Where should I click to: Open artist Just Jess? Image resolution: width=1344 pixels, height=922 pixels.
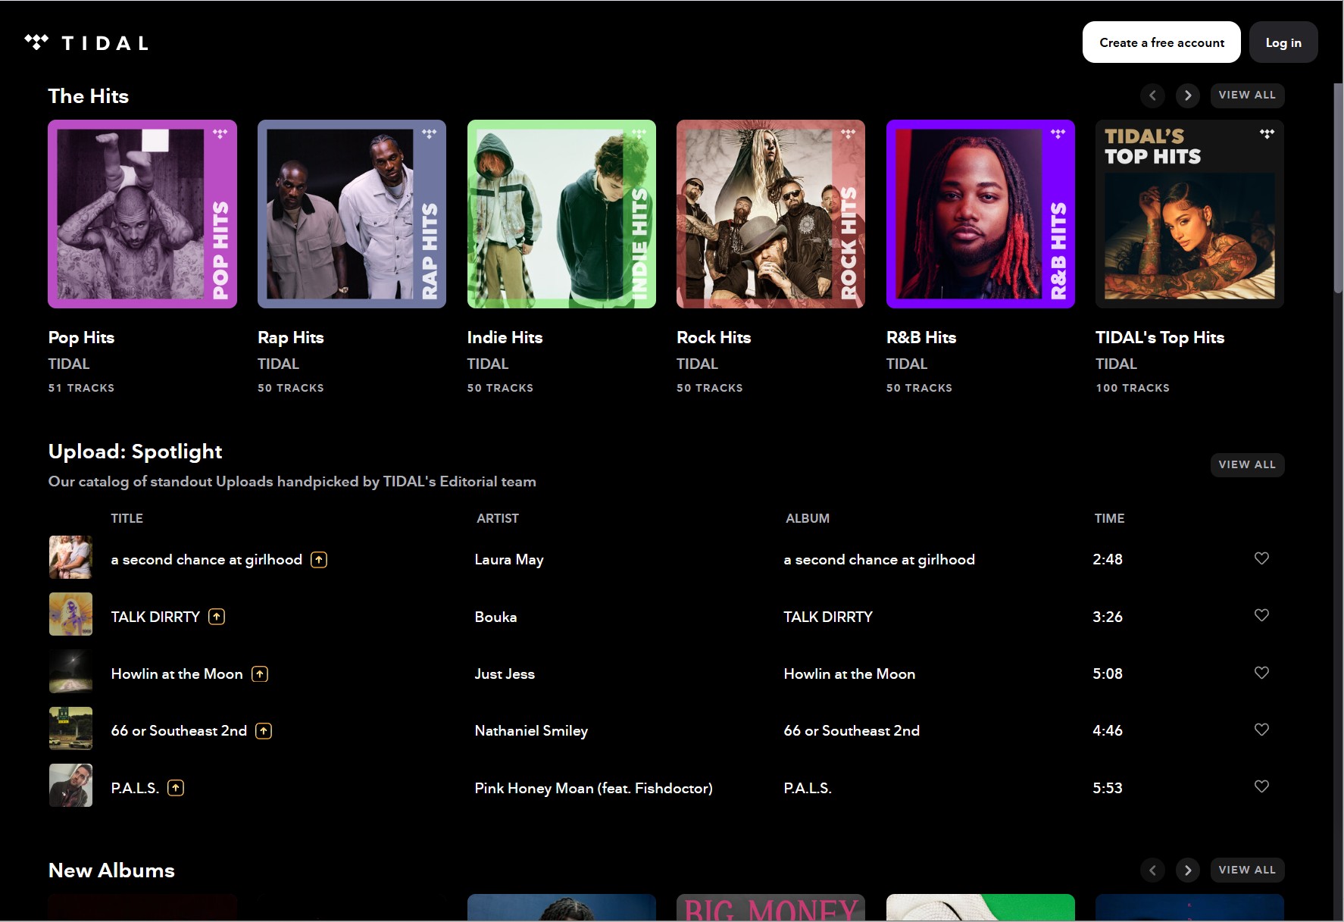[505, 674]
